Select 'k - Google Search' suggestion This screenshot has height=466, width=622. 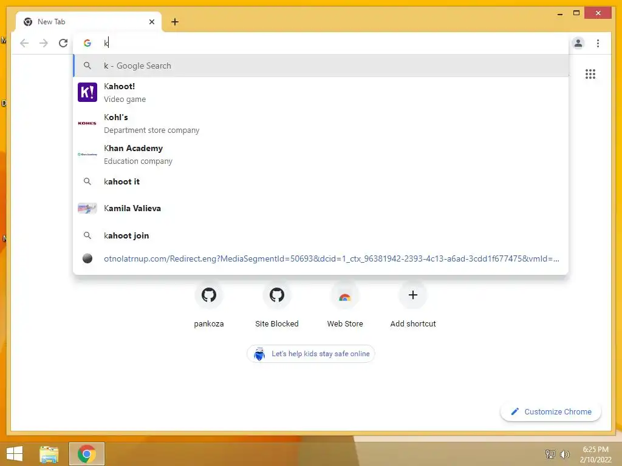(x=321, y=66)
